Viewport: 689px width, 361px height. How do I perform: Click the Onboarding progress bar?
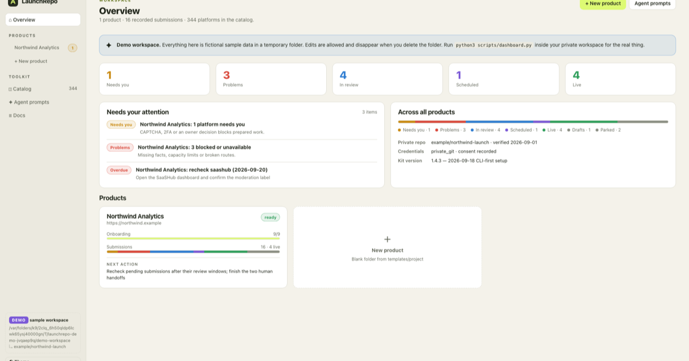point(193,238)
